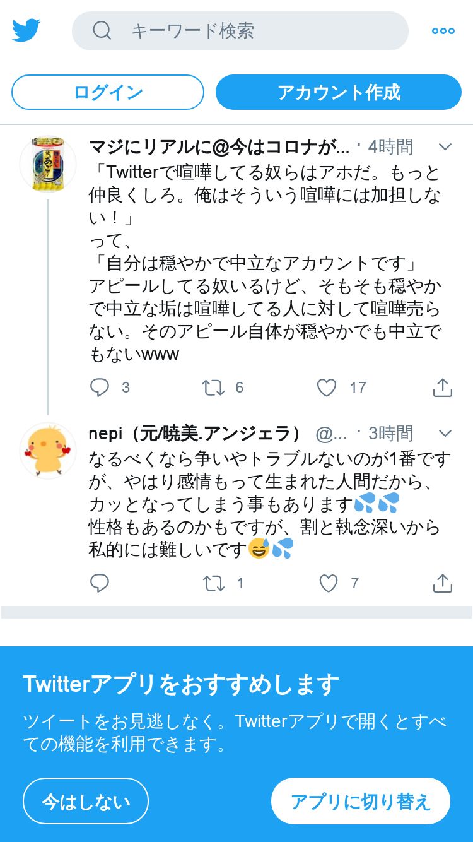The width and height of the screenshot is (473, 842).
Task: Expand the first tweet's chevron menu
Action: tap(445, 147)
